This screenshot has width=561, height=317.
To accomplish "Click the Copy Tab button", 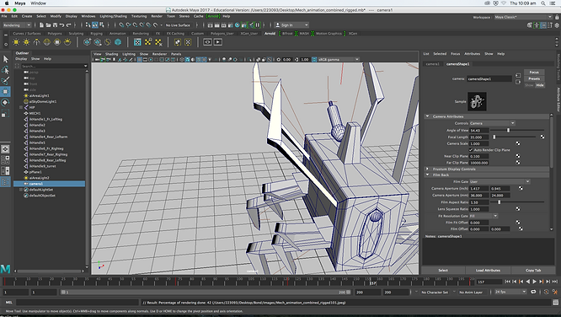I will [x=533, y=270].
